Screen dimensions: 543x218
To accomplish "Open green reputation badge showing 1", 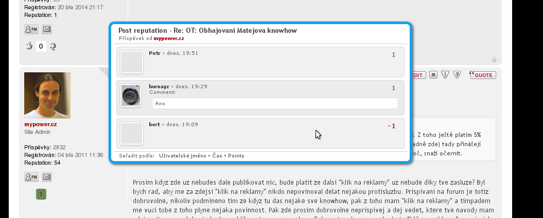I will click(41, 194).
